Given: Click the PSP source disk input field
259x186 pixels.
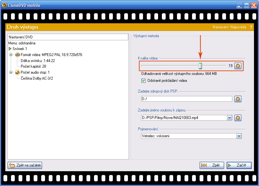Looking at the screenshot, I should click(x=186, y=99).
